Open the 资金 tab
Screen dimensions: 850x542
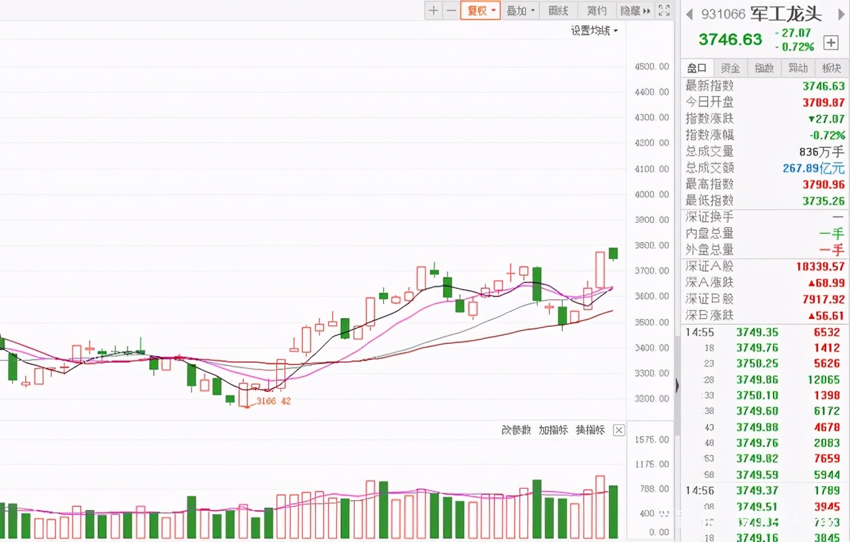click(730, 68)
